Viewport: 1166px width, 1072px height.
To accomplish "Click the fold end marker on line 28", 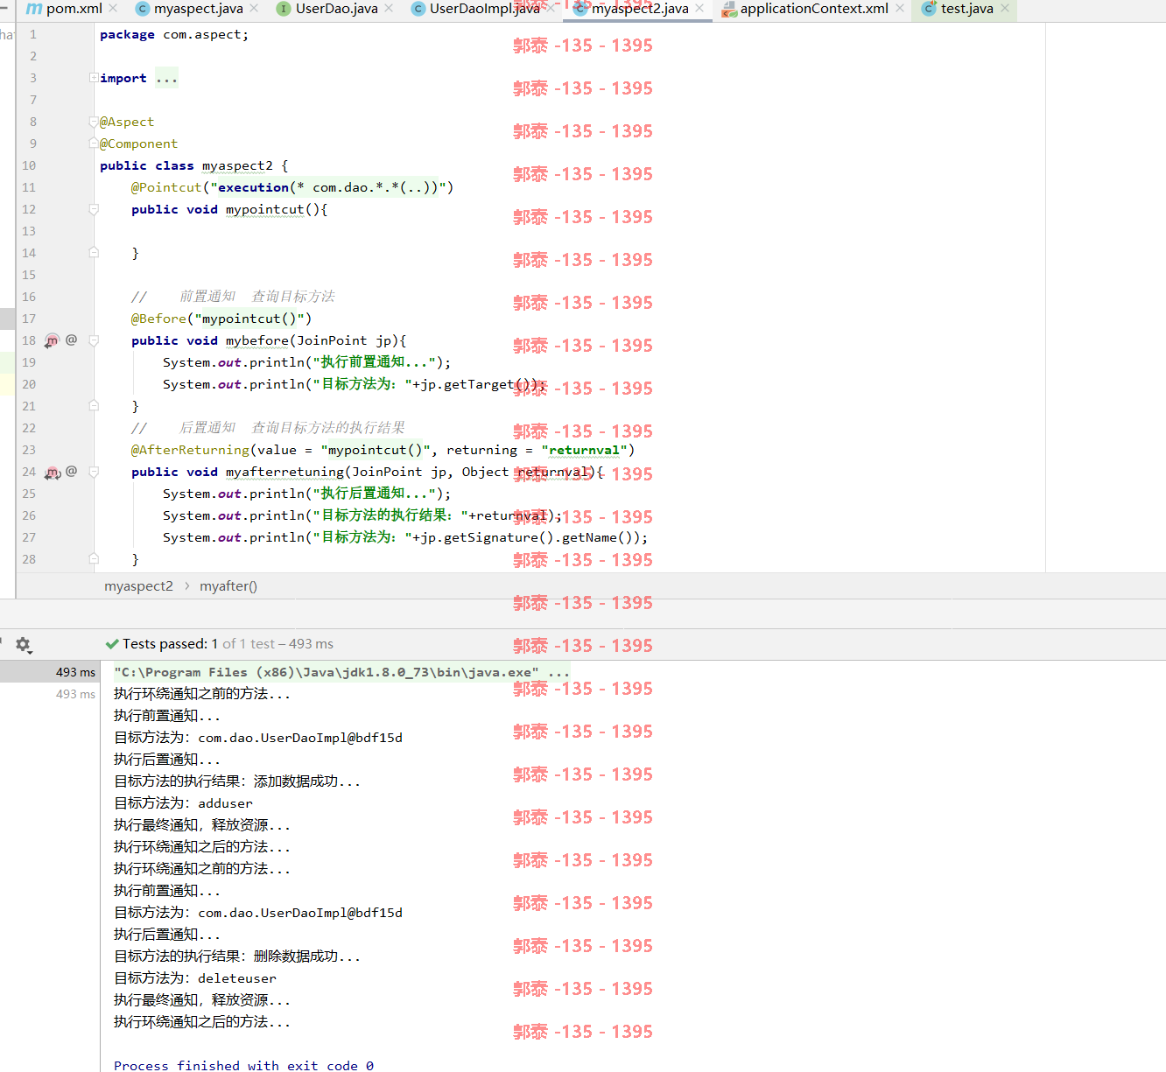I will [94, 558].
